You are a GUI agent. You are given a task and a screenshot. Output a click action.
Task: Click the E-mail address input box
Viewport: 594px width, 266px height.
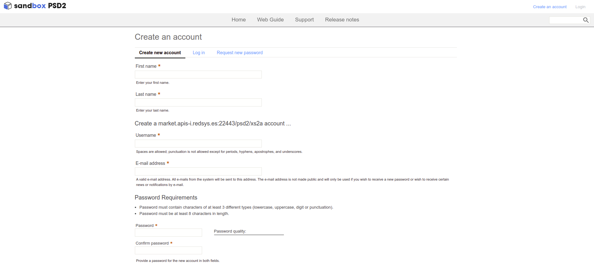click(x=198, y=171)
